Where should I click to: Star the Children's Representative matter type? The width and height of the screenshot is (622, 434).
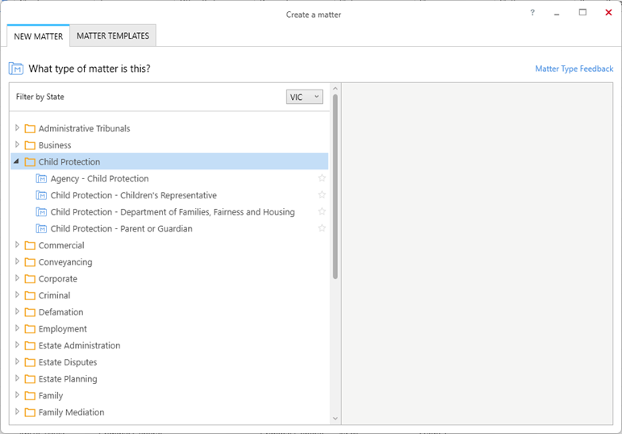pyautogui.click(x=322, y=195)
